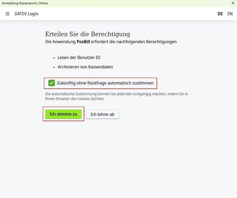Image resolution: width=237 pixels, height=198 pixels.
Task: Switch the page language to EN
Action: 230,14
